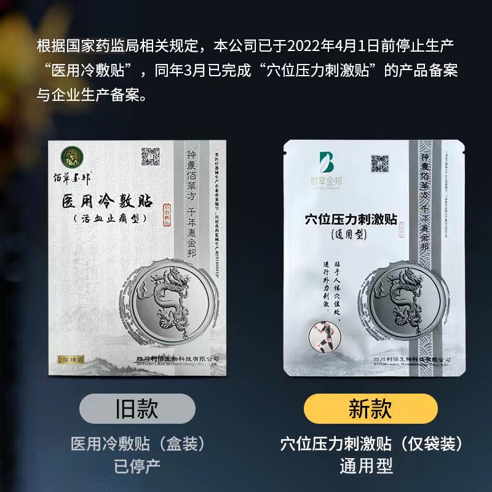Click the yellow 新款 pill label
Image resolution: width=492 pixels, height=492 pixels.
371,408
